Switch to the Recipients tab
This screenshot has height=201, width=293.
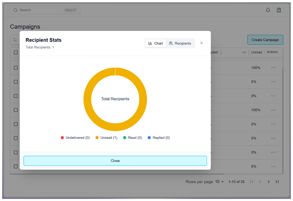(181, 43)
